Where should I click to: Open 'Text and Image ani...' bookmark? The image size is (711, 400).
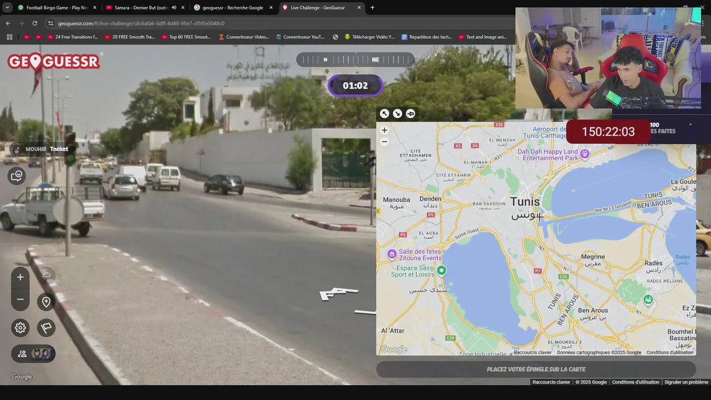pos(483,37)
